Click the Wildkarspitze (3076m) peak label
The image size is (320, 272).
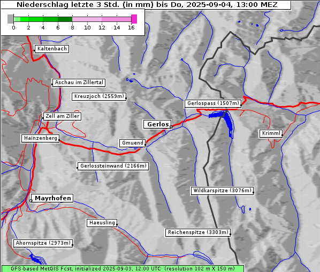click(222, 191)
